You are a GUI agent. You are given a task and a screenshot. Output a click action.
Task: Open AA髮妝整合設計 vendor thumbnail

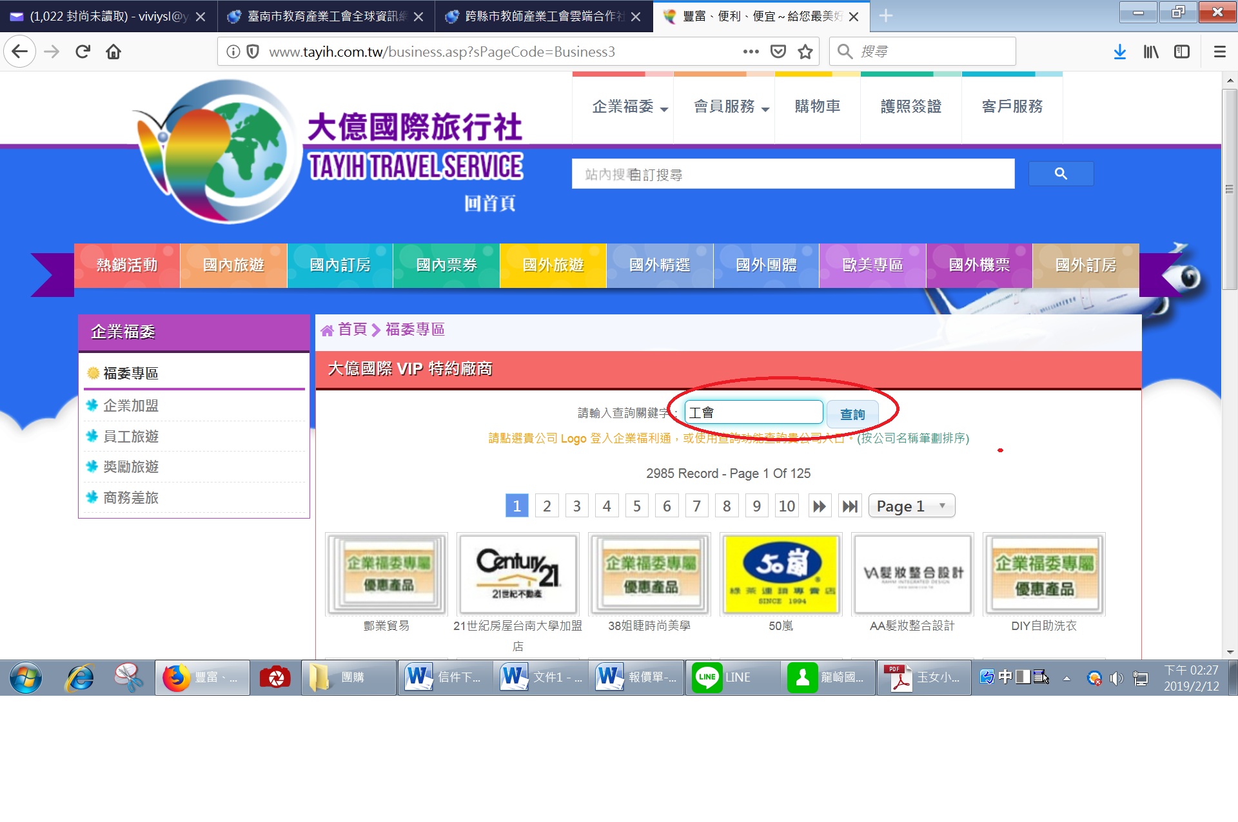[912, 575]
